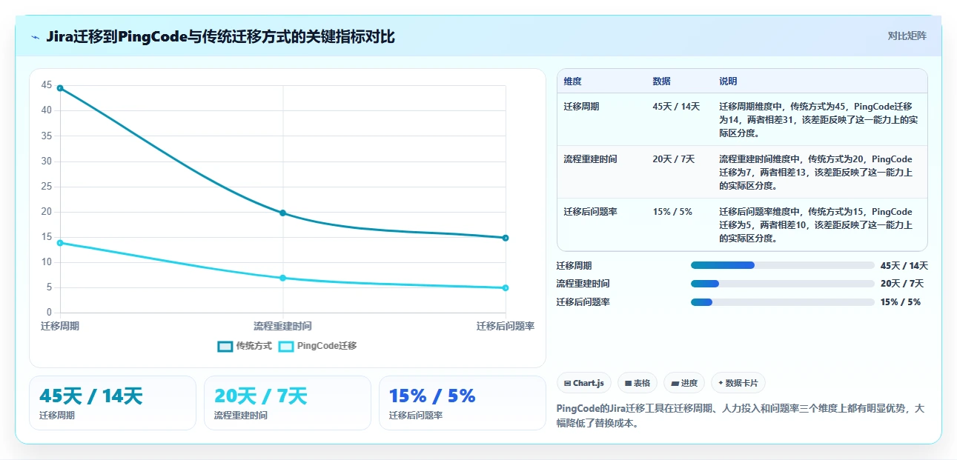Click the 迁移周期 progress row label
The image size is (957, 460).
coord(574,266)
